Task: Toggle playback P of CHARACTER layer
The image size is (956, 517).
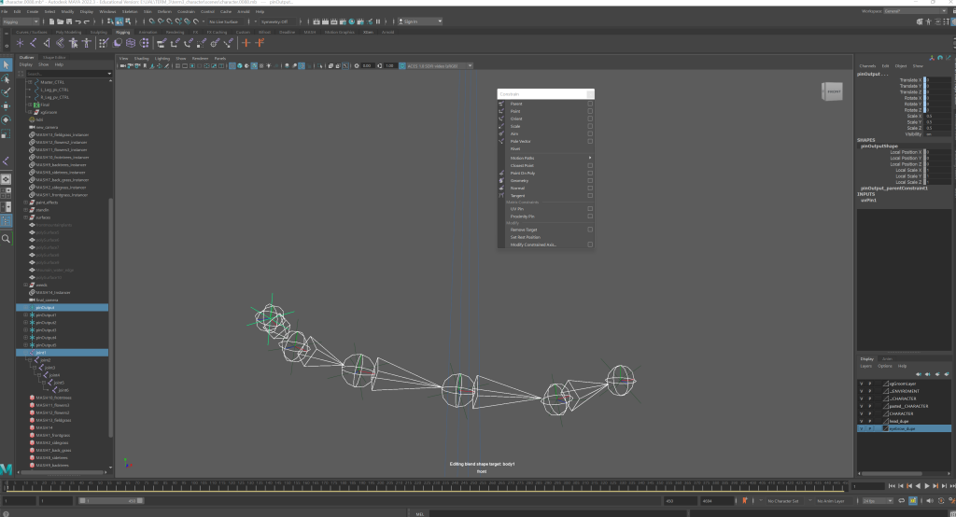Action: (870, 413)
